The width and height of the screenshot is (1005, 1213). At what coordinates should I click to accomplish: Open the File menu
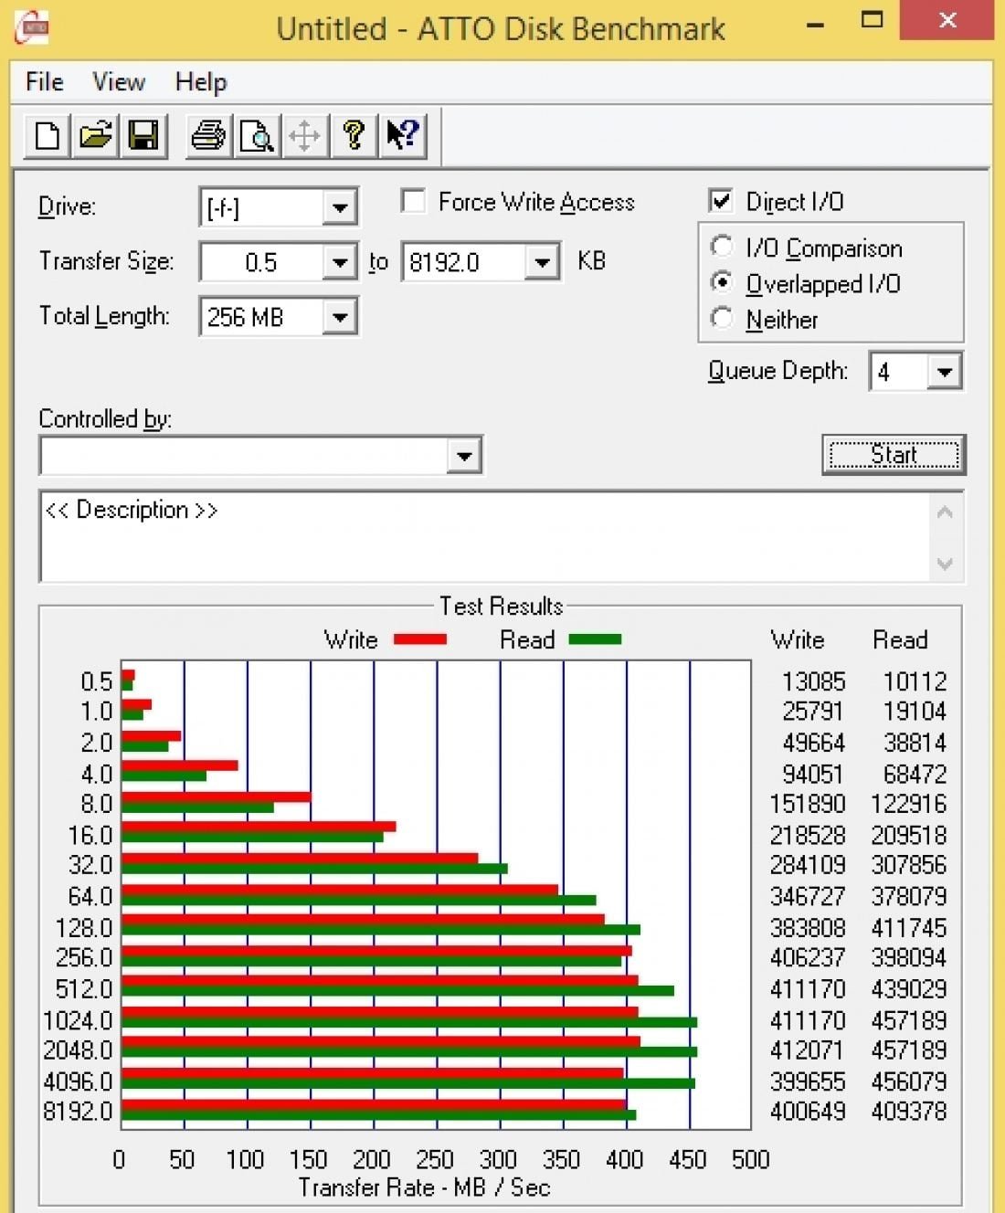coord(44,81)
